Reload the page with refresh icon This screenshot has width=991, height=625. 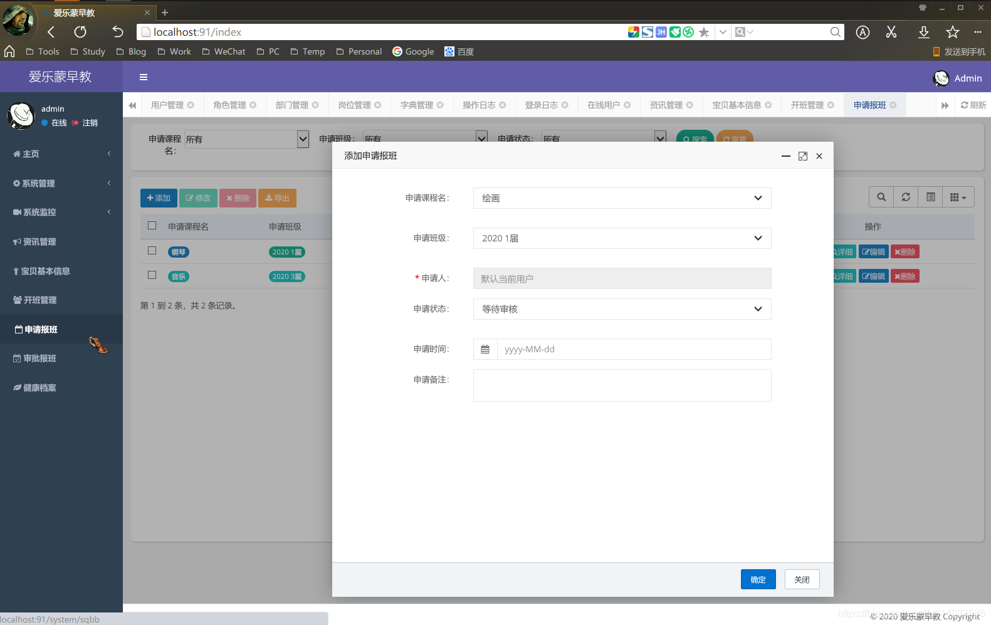click(x=80, y=32)
